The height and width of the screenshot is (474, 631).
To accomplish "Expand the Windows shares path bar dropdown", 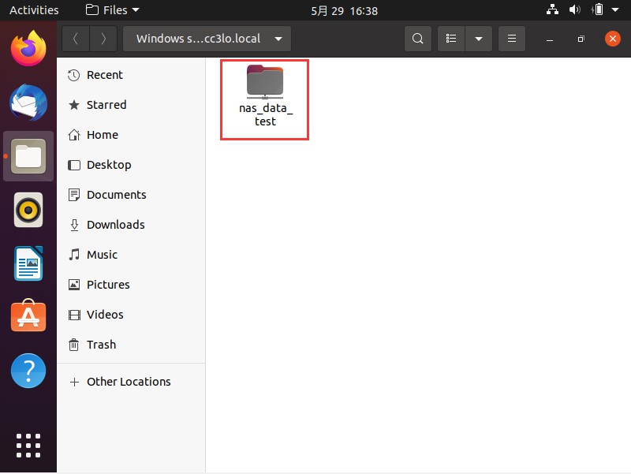I will [x=278, y=39].
